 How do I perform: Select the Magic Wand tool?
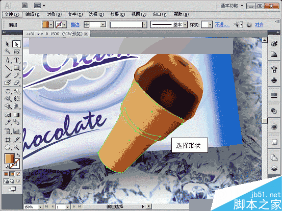click(x=7, y=51)
